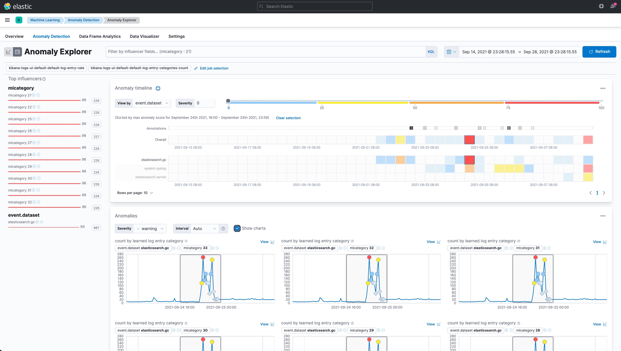Select page 1 in timeline pagination
The width and height of the screenshot is (621, 351).
(x=597, y=193)
